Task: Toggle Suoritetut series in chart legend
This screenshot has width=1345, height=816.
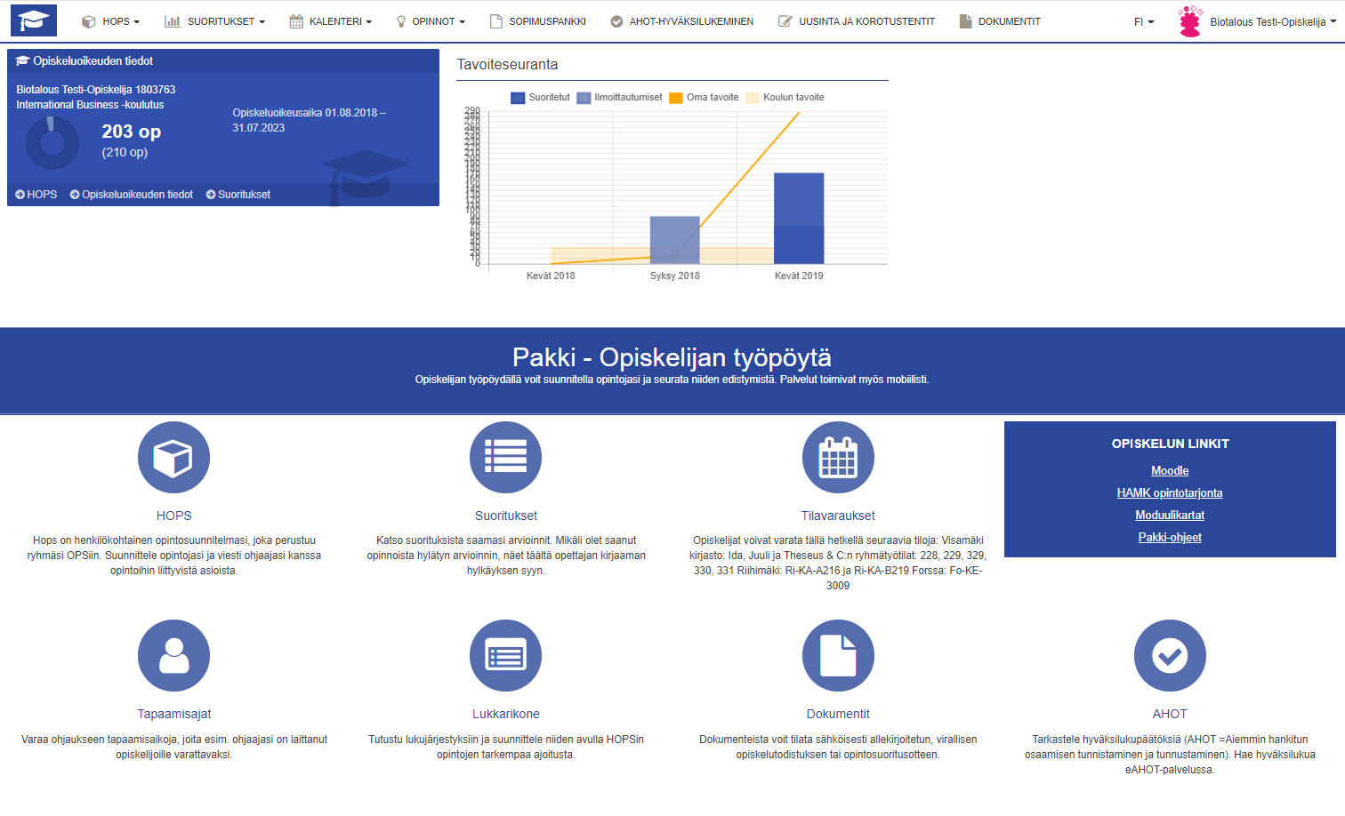Action: point(540,98)
